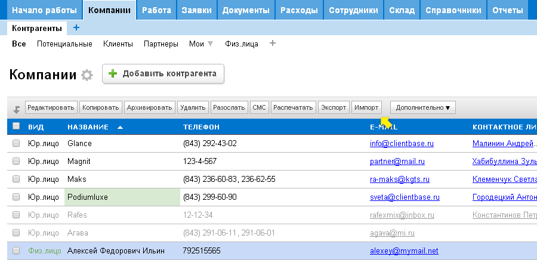Select the checkbox for Podiumluxe row
The width and height of the screenshot is (537, 260).
pyautogui.click(x=16, y=197)
